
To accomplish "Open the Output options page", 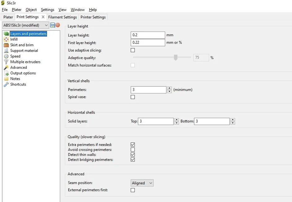I will tap(23, 73).
